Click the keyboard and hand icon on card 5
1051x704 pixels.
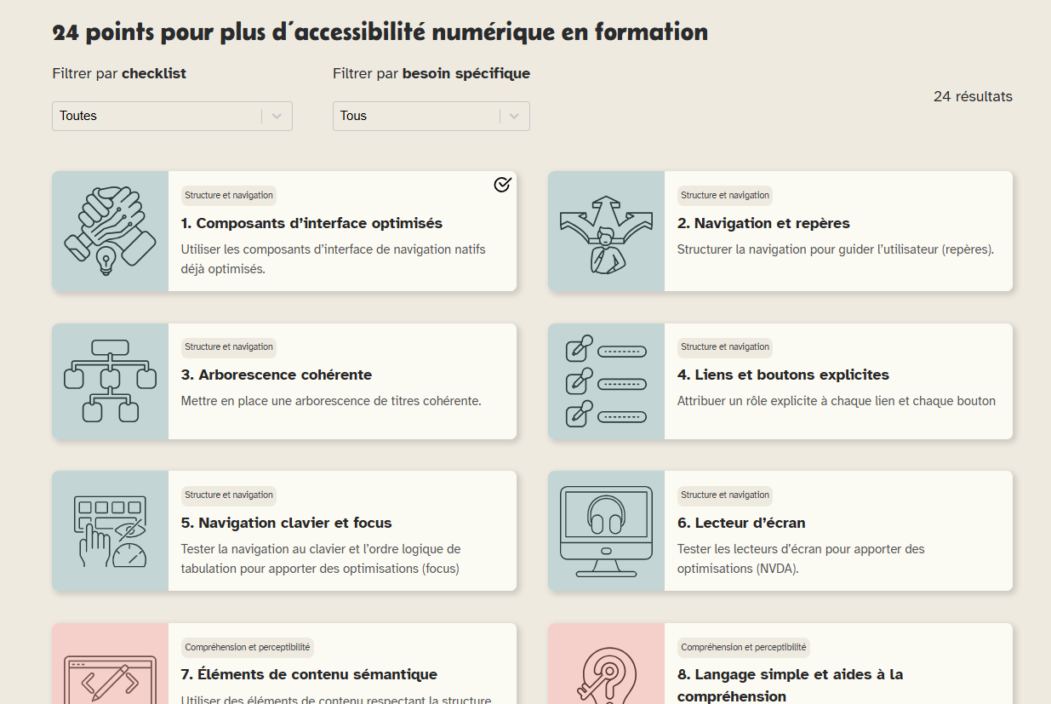pos(111,530)
